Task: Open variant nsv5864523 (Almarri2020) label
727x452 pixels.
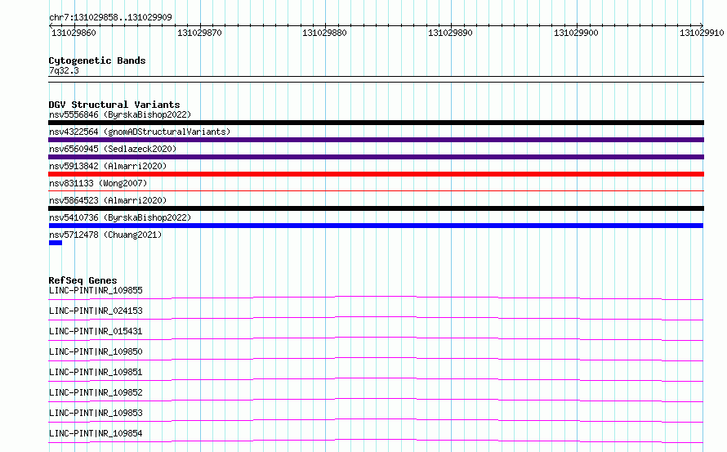Action: point(108,200)
